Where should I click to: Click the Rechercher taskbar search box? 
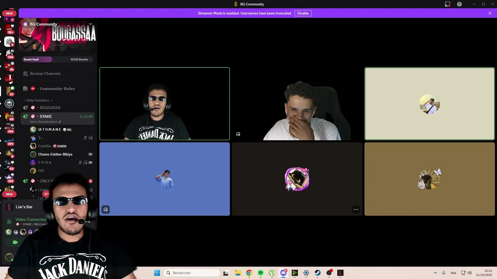point(192,273)
